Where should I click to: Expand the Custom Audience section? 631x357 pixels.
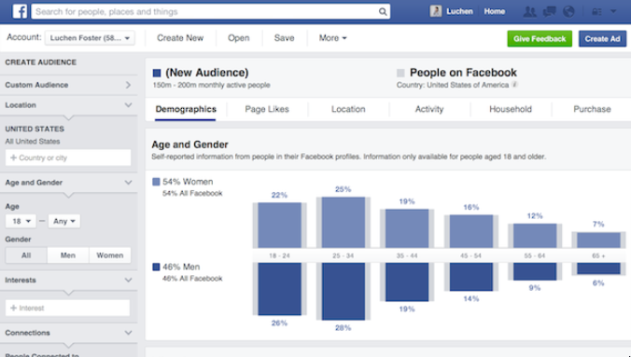[68, 85]
